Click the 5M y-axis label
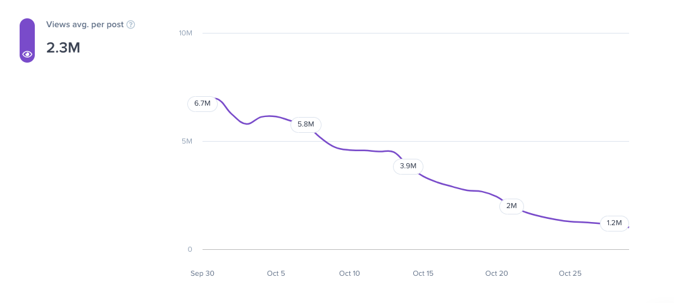This screenshot has height=303, width=674. (x=186, y=141)
